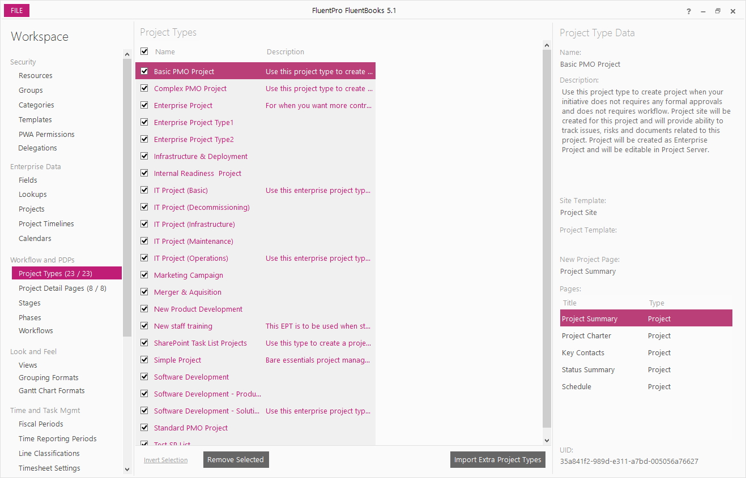746x478 pixels.
Task: Sort by the Name column header
Action: coord(165,52)
